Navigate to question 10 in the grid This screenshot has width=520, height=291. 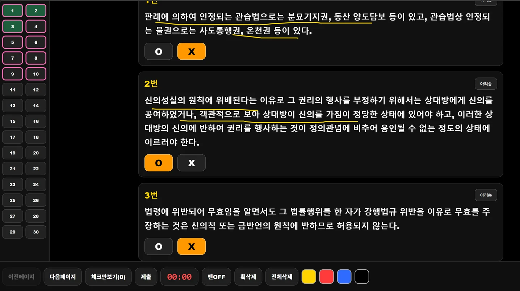36,74
